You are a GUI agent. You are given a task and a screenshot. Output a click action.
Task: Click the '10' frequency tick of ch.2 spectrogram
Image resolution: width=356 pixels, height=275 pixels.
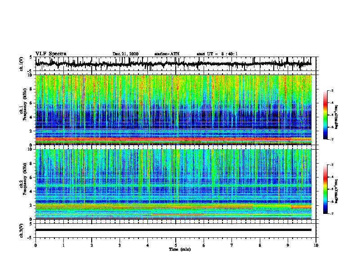[x=31, y=149]
